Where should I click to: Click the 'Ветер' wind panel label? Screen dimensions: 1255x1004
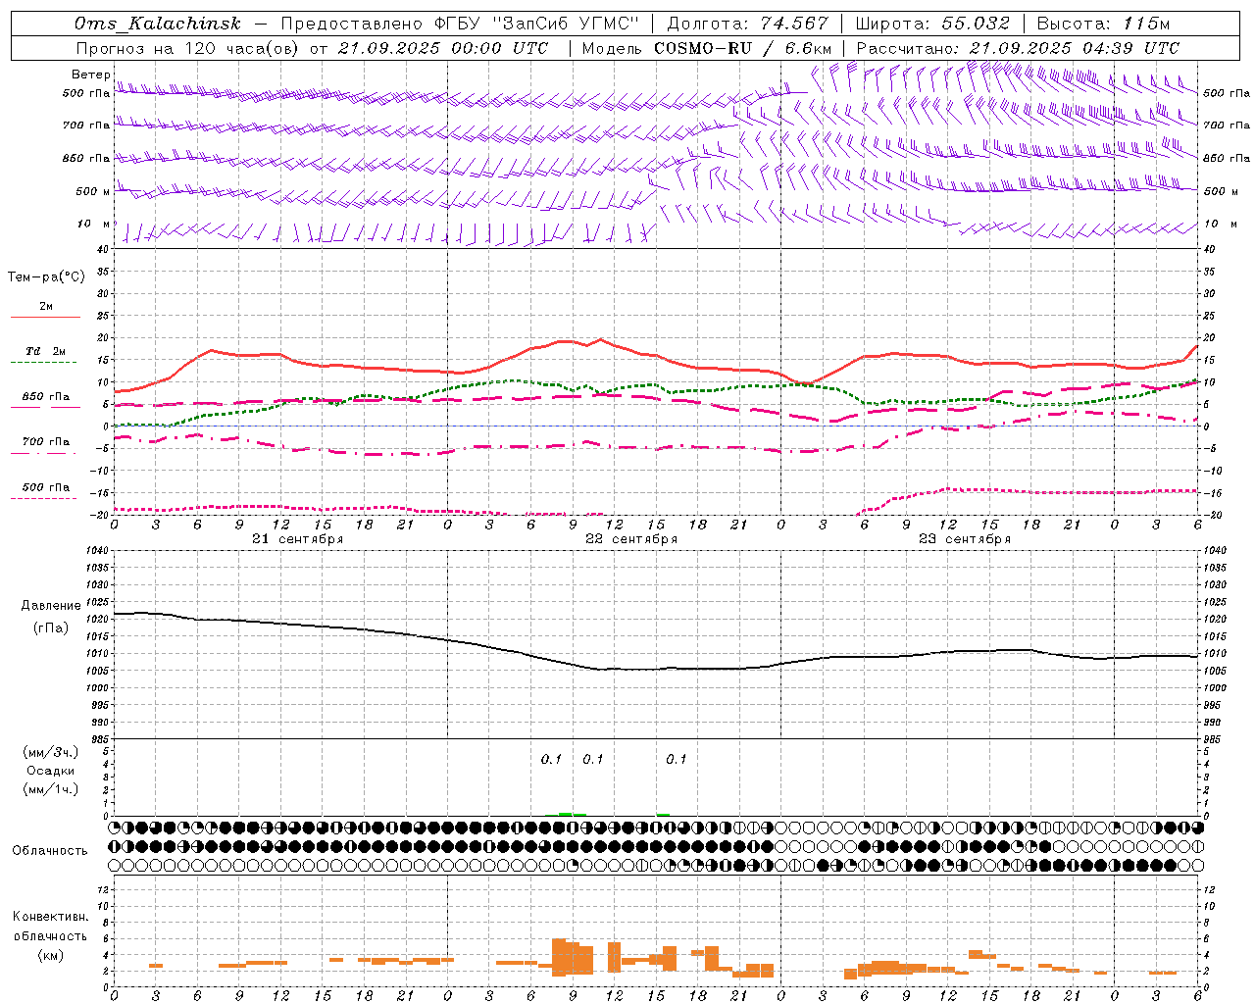[x=91, y=75]
